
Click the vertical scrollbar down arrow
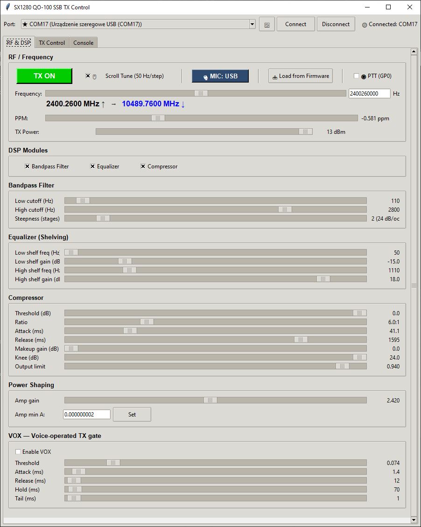(x=414, y=520)
